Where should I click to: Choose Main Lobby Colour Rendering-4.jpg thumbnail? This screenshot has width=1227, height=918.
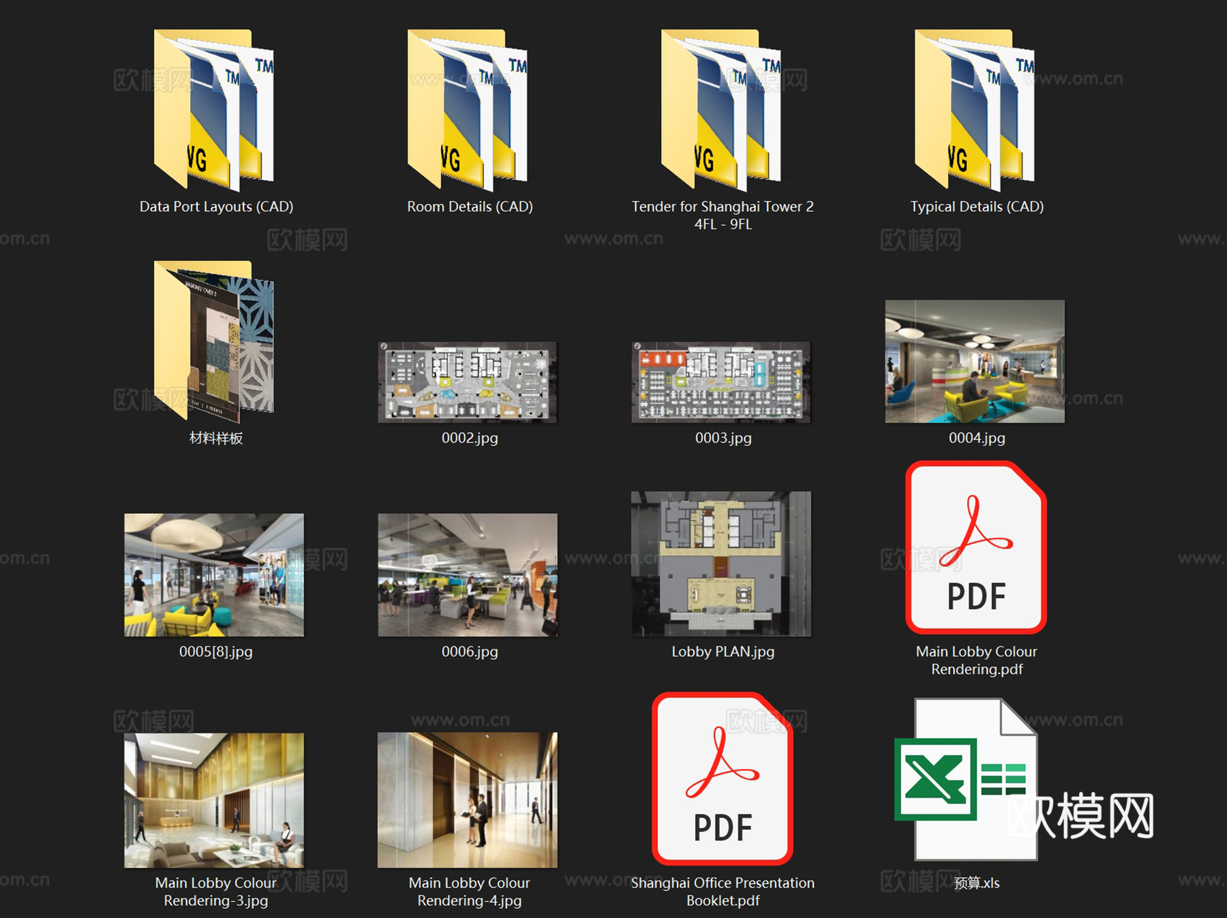(x=468, y=800)
